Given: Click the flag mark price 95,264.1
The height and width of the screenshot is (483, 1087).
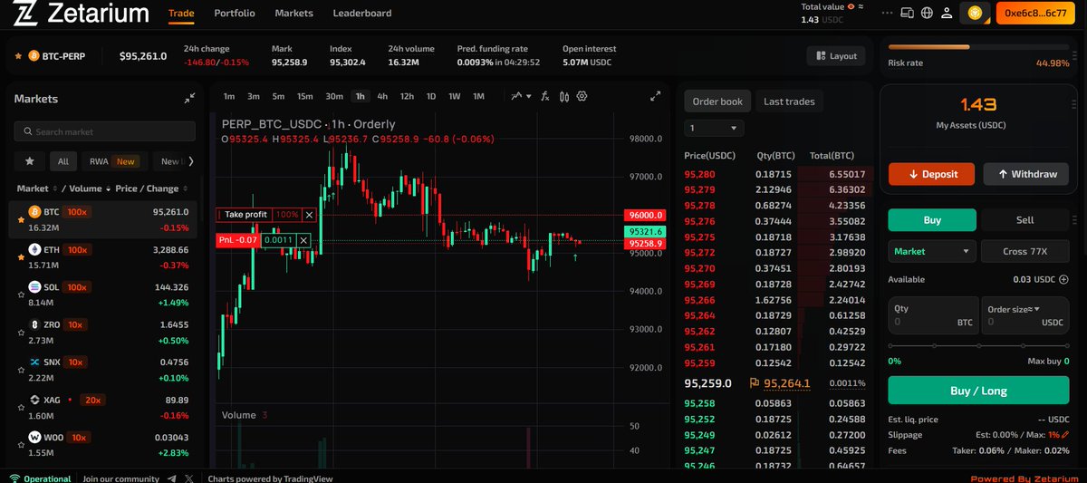Looking at the screenshot, I should click(x=780, y=383).
